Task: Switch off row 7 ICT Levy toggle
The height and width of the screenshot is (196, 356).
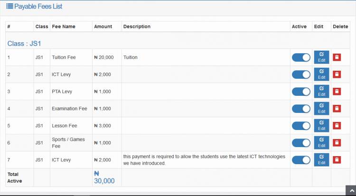Action: (x=301, y=160)
